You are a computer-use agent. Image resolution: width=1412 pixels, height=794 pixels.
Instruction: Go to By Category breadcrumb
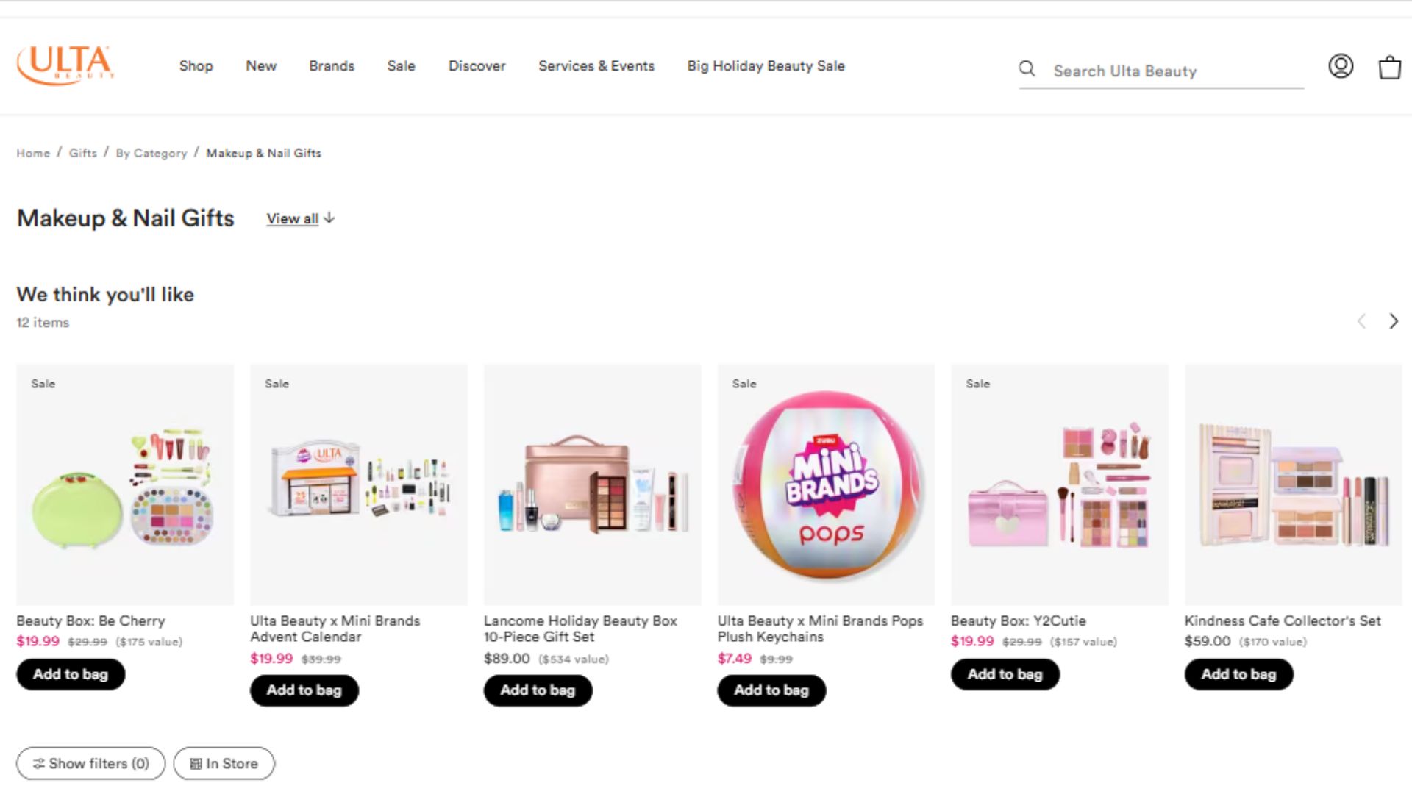tap(151, 153)
